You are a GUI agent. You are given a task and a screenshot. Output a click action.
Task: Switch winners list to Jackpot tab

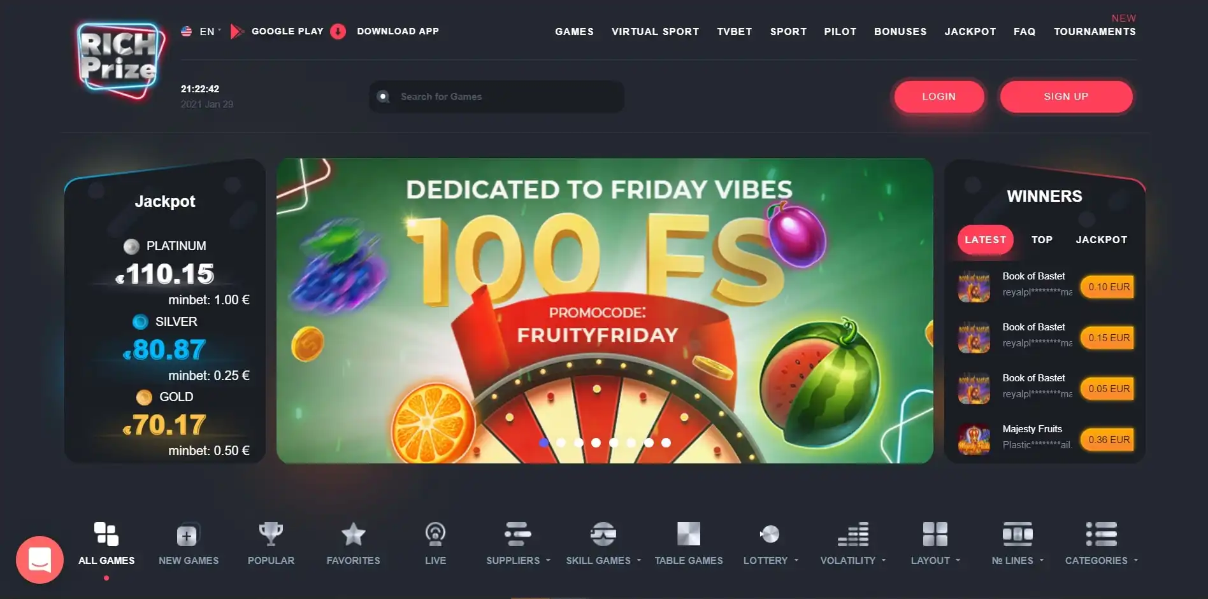[x=1101, y=240]
